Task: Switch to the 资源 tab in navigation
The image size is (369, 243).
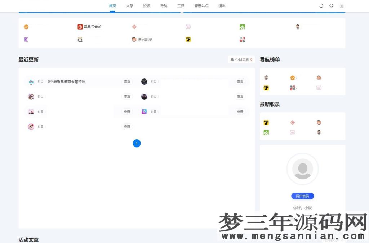Action: (146, 6)
